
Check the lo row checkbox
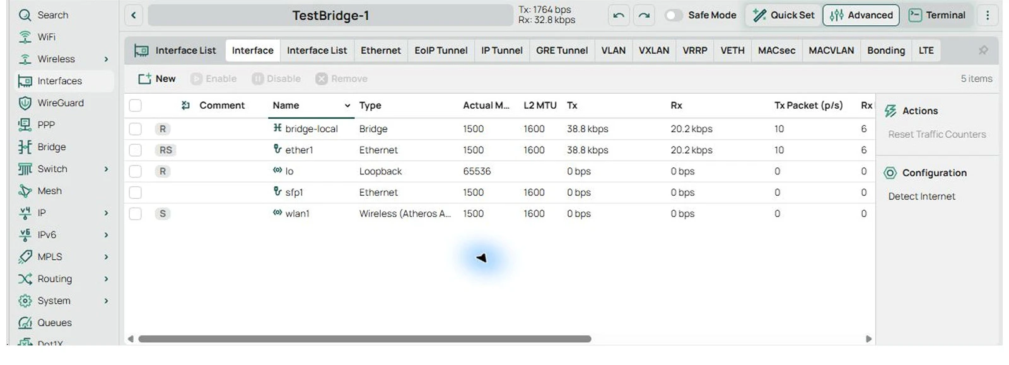[x=135, y=171]
